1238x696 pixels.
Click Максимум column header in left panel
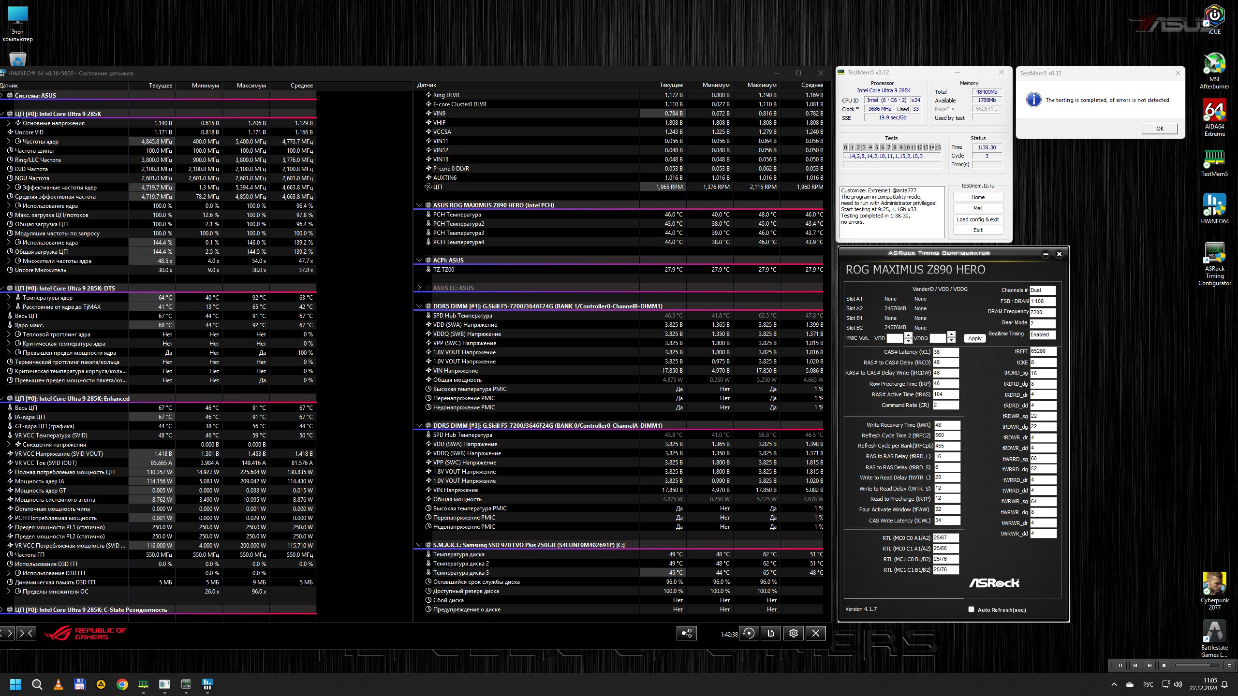pos(251,86)
